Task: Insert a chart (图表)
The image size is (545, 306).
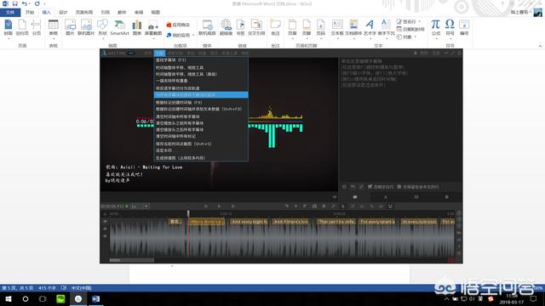Action: (137, 27)
